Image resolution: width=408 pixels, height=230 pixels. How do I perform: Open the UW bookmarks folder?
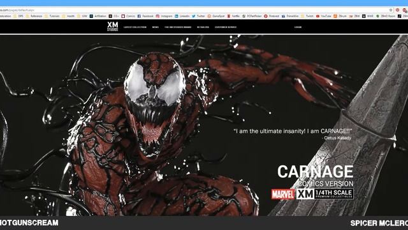[82, 16]
